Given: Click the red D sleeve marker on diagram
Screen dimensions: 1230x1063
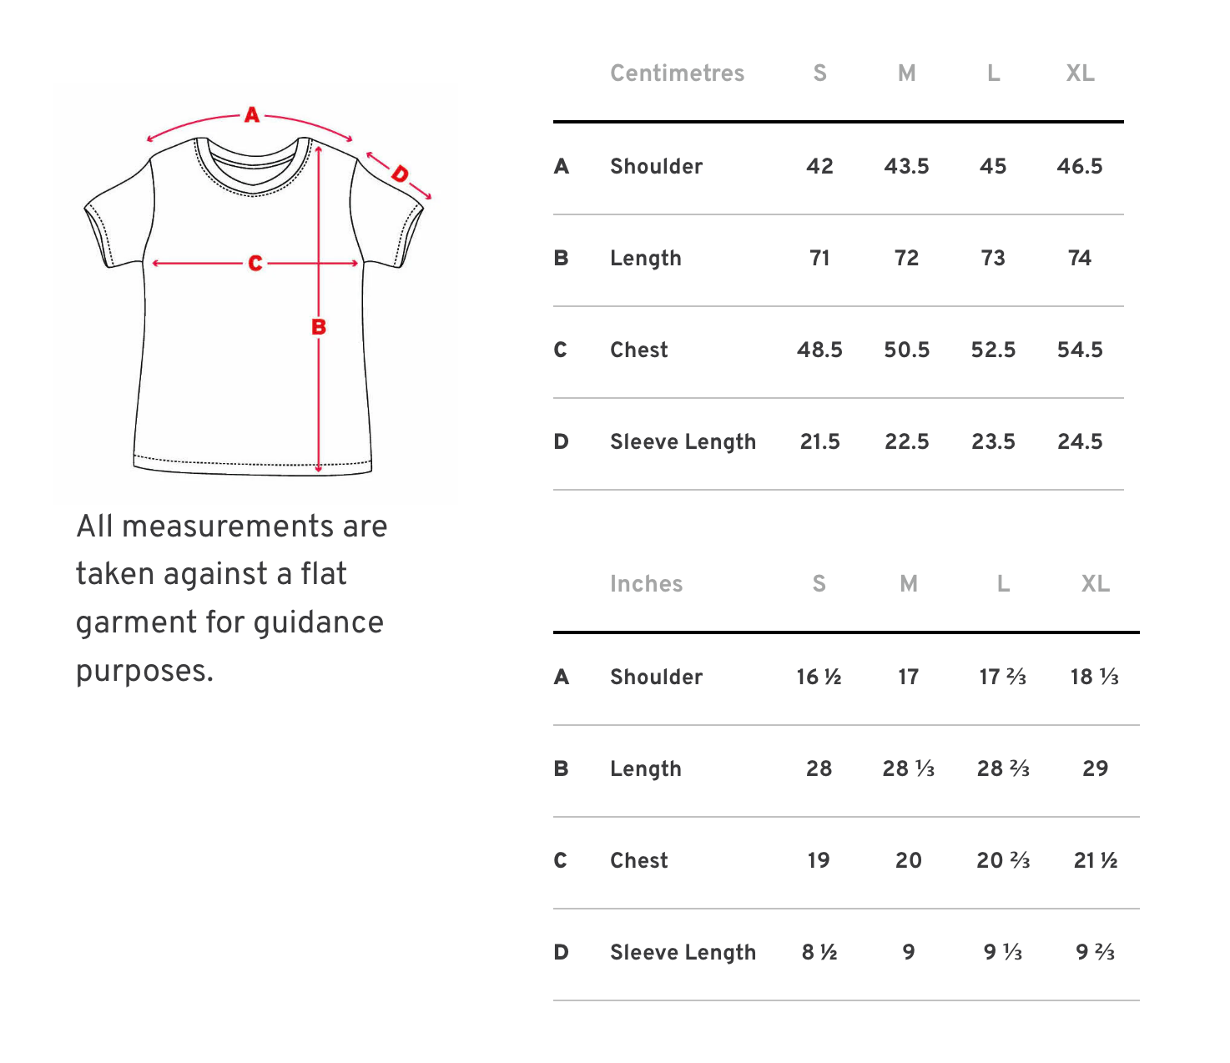Looking at the screenshot, I should [x=400, y=174].
